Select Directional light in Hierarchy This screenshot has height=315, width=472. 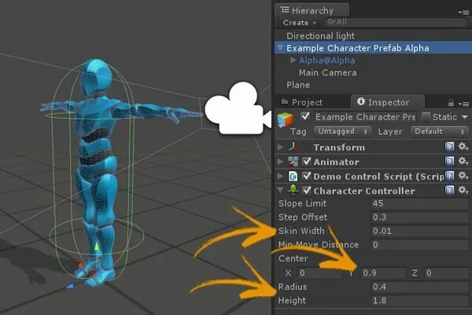pyautogui.click(x=321, y=36)
